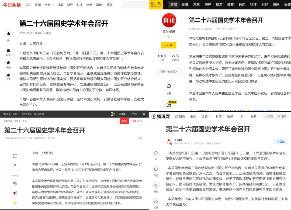
Task: Click the NetEase 无障碍浏览 link
Action: click(26, 114)
